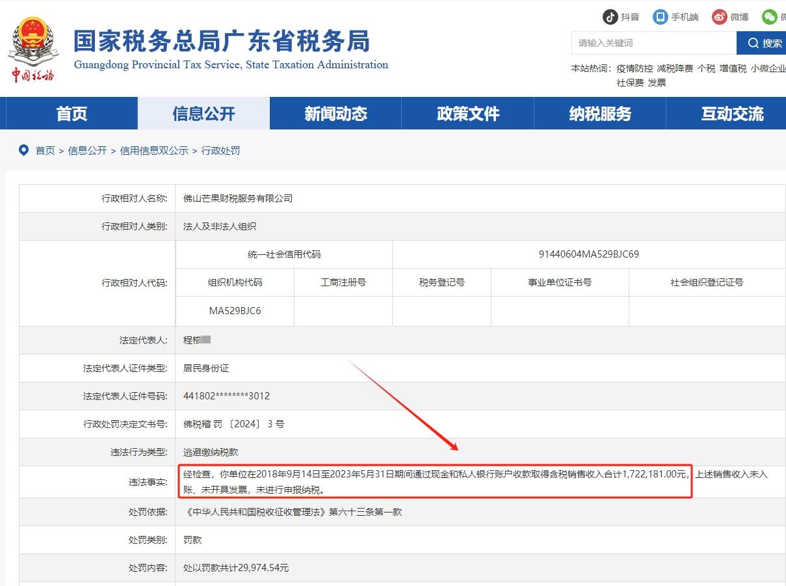Select the 政策文件 menu item
786x586 pixels.
[x=467, y=113]
